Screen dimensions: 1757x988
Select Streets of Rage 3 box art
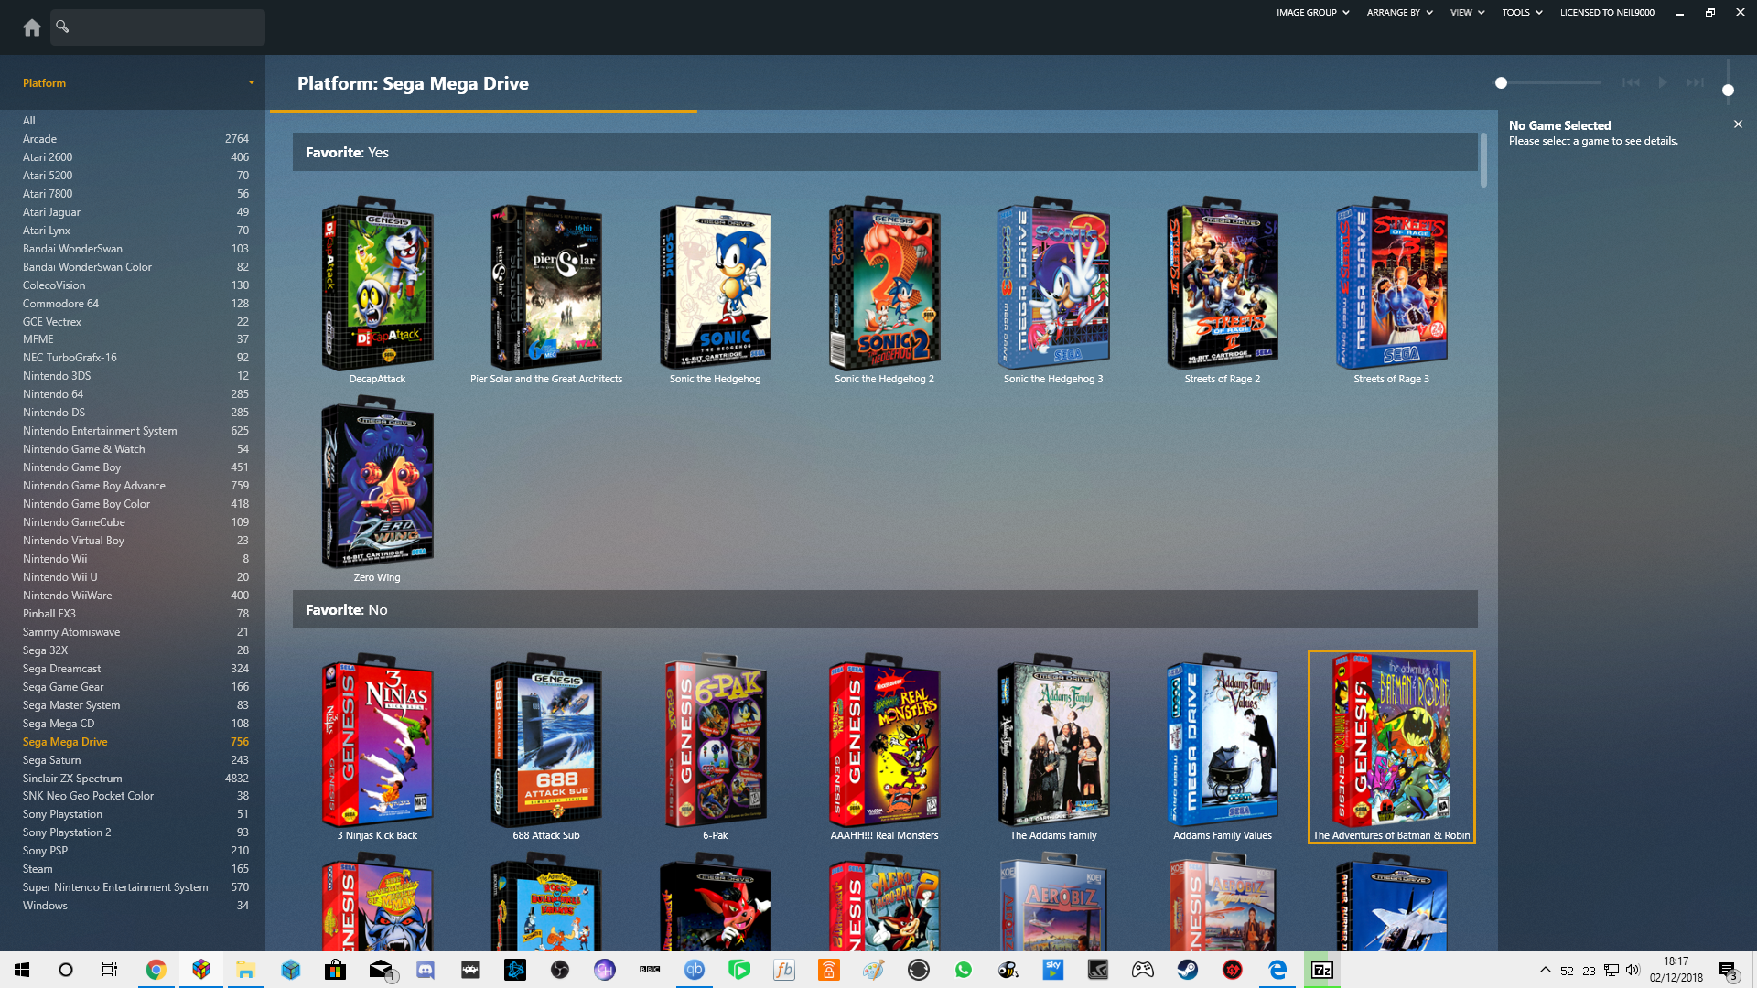[1391, 284]
